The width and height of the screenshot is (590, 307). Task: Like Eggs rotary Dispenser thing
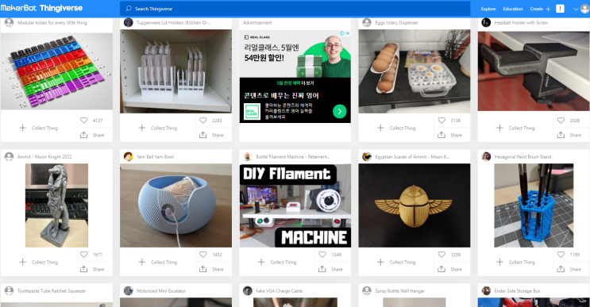click(442, 121)
